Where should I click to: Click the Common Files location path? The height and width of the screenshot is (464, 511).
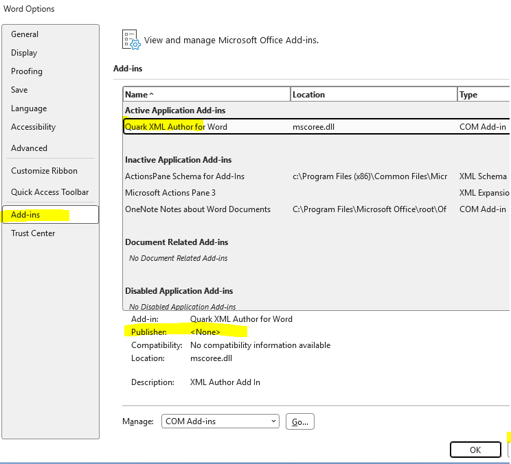tap(370, 176)
